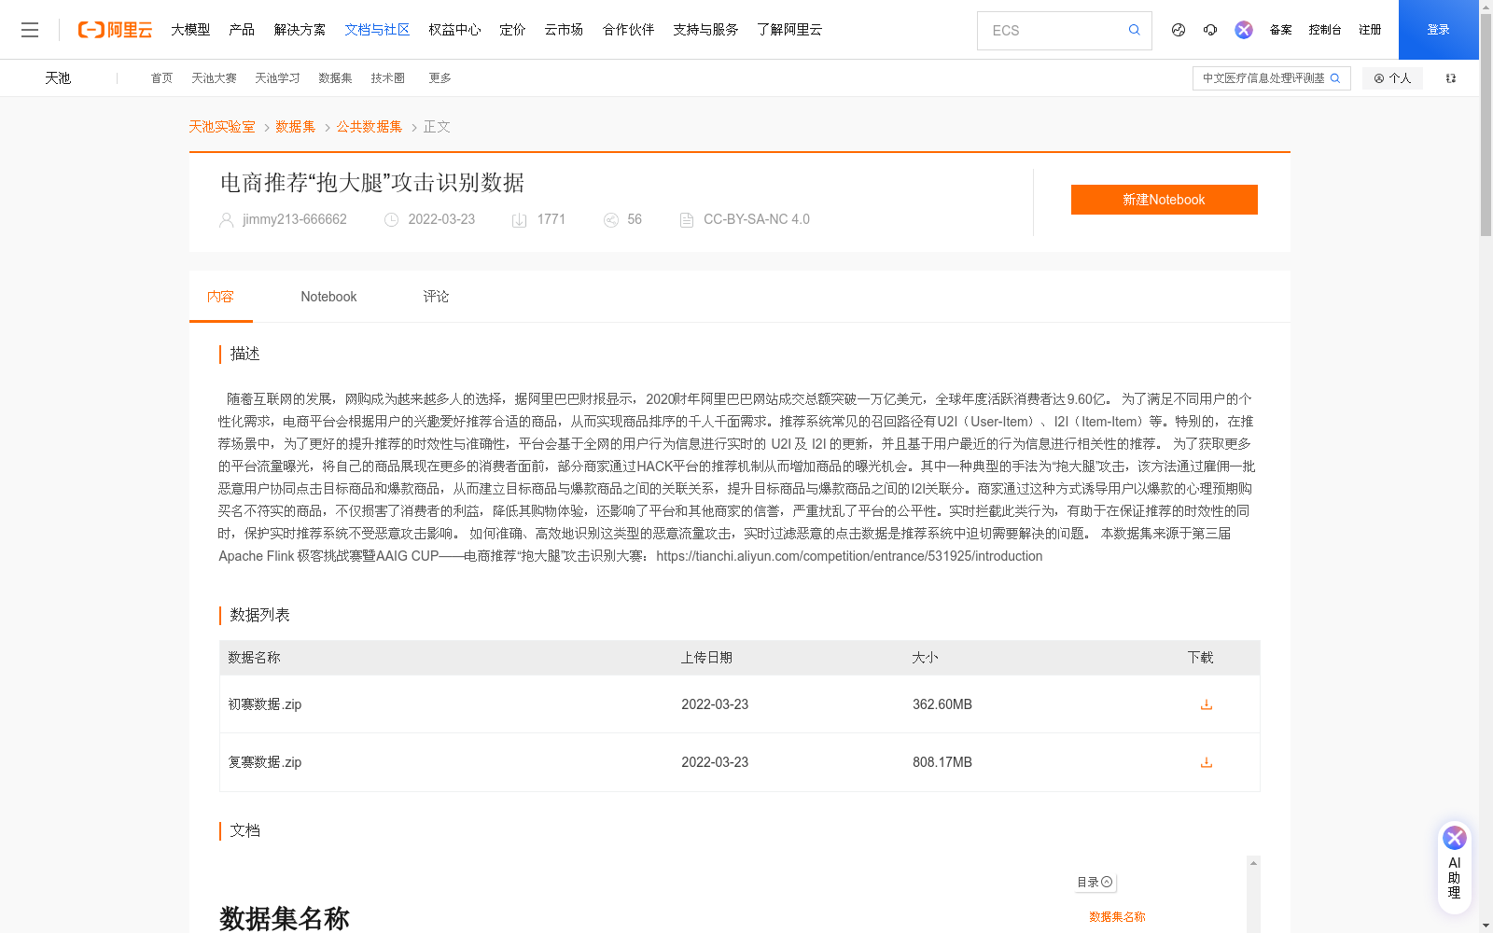This screenshot has height=933, width=1493.
Task: Open 天池学习 in Tianchi nav
Action: pos(277,78)
